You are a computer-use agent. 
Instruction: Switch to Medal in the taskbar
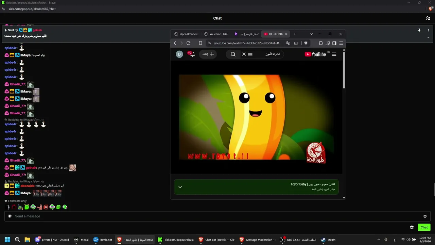82,240
